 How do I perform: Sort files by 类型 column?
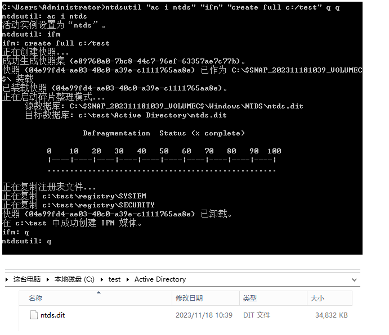click(273, 298)
